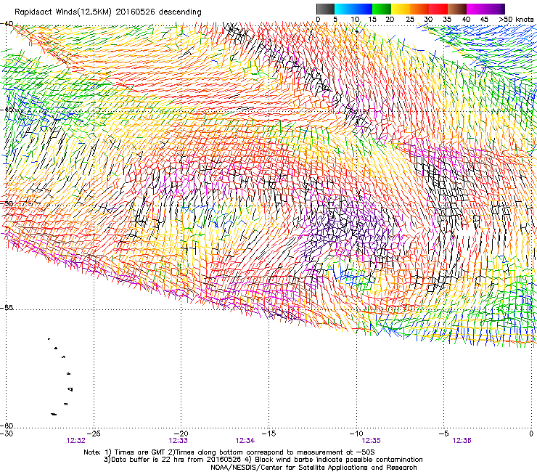This screenshot has height=472, width=537.
Task: Pick the orange 25-30 knots legend swatch
Action: (x=419, y=9)
